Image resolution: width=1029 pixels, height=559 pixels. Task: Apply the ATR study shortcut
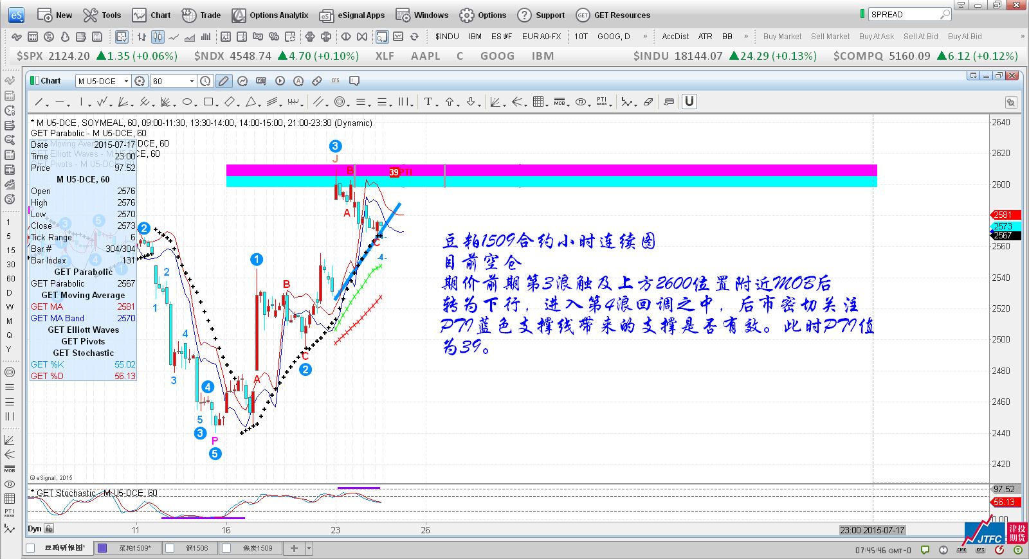tap(705, 37)
